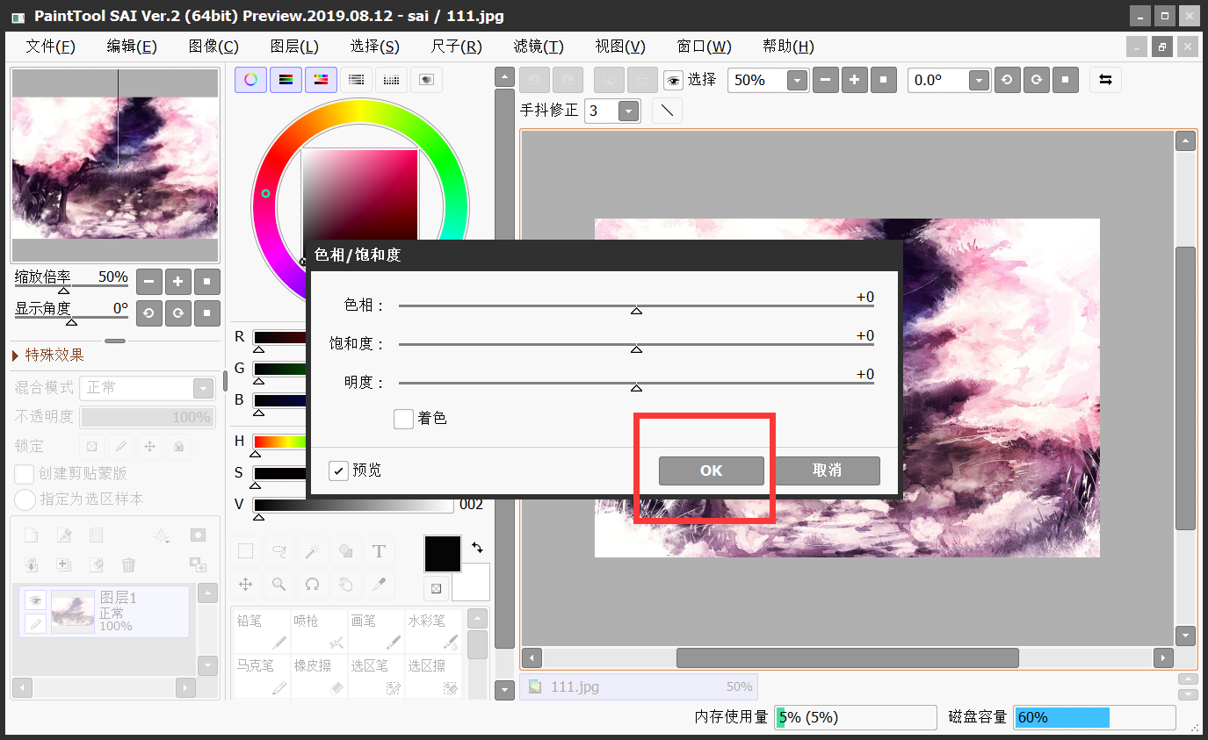Viewport: 1208px width, 740px height.
Task: Toggle the pencil icon on 图层1
Action: point(35,624)
